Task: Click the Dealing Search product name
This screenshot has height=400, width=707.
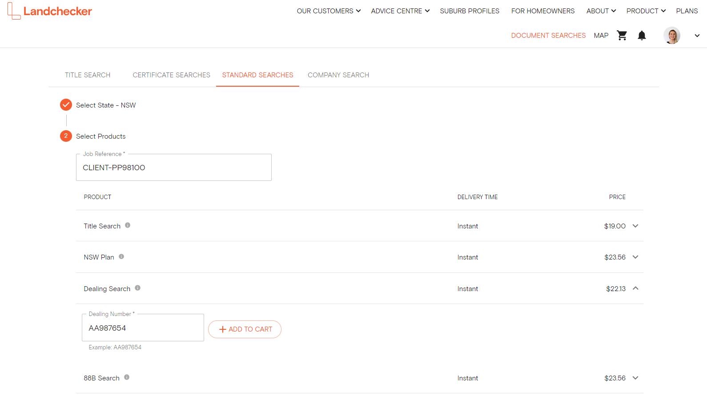Action: (x=107, y=288)
